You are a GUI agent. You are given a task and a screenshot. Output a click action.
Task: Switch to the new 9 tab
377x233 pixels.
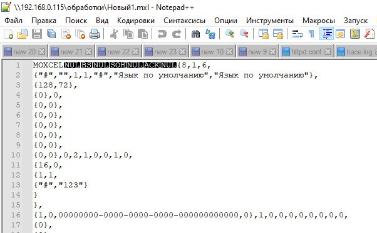click(x=257, y=52)
